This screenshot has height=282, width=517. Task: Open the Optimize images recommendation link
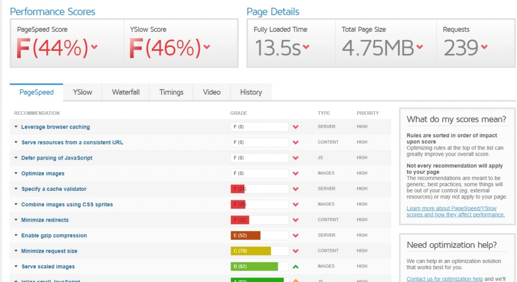point(43,173)
